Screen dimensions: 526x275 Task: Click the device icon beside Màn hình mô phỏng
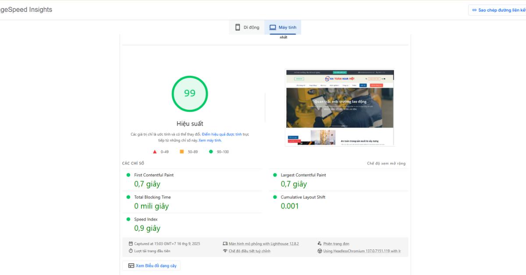coord(225,243)
